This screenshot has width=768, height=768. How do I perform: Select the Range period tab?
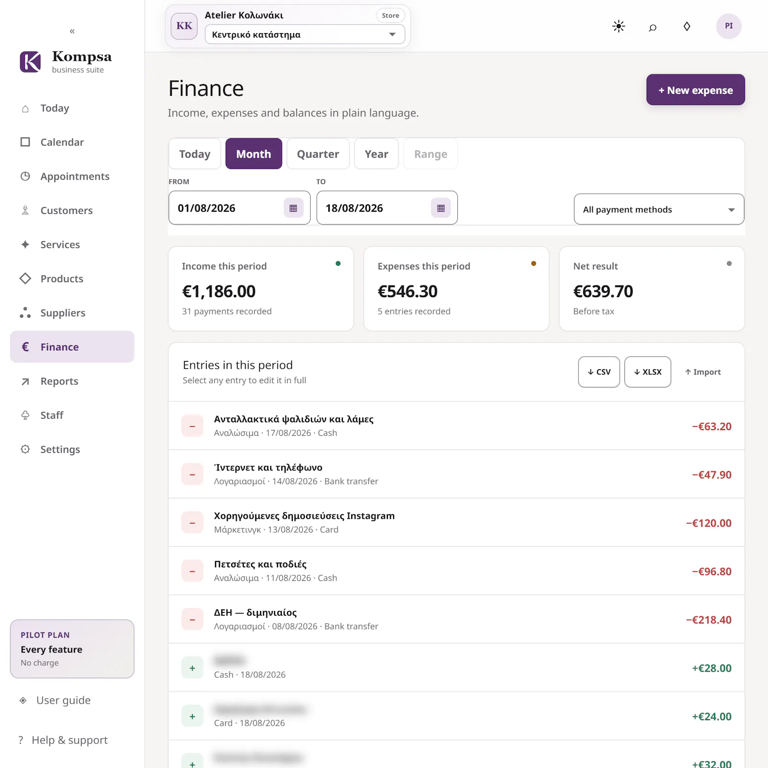pos(431,154)
